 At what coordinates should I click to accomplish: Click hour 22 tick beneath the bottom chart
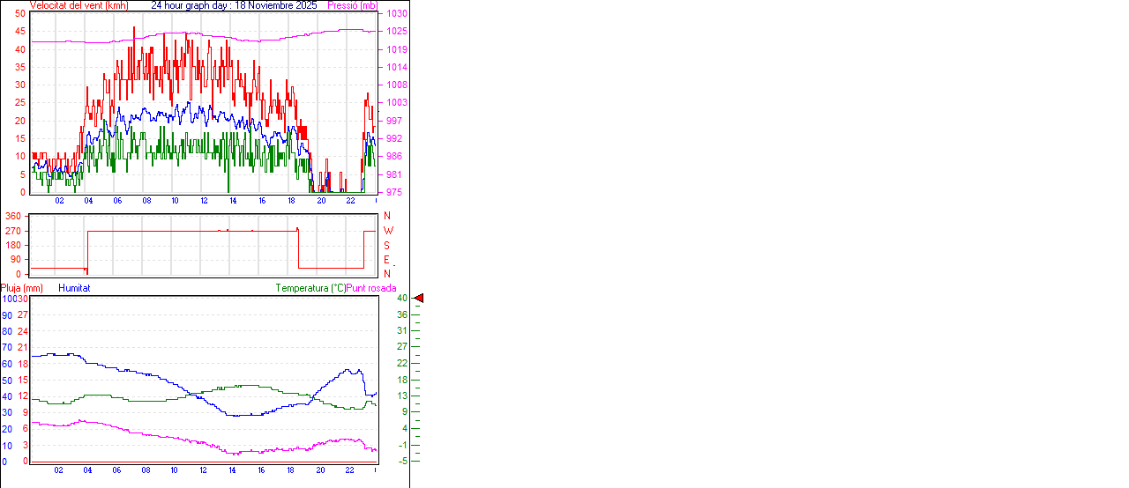pos(349,470)
